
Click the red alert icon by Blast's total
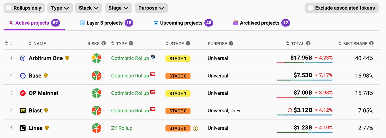click(x=290, y=110)
